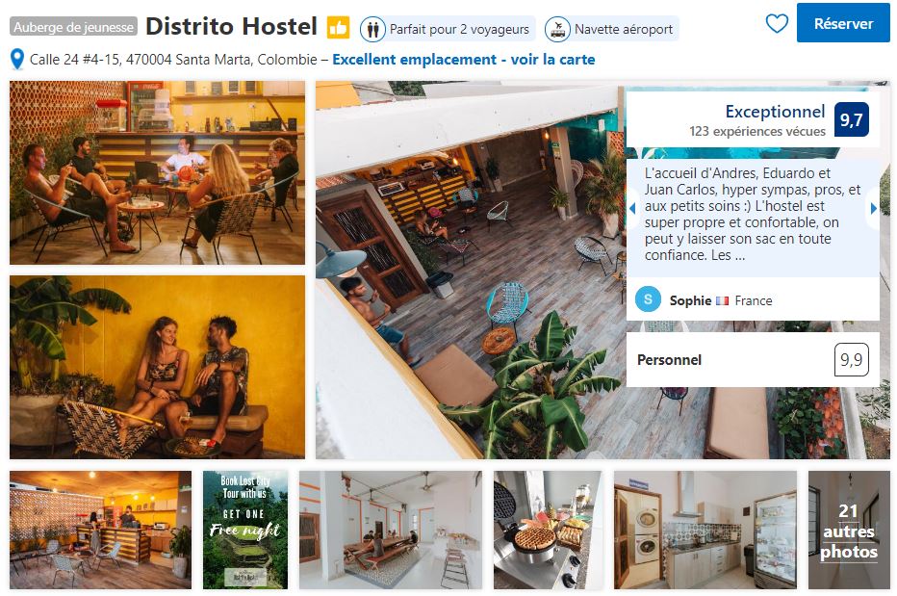This screenshot has width=897, height=596.
Task: Open 'Excellent emplacement - voir la carte' link
Action: [x=463, y=59]
